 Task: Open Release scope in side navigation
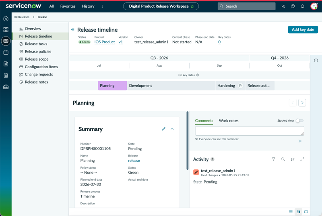40,59
